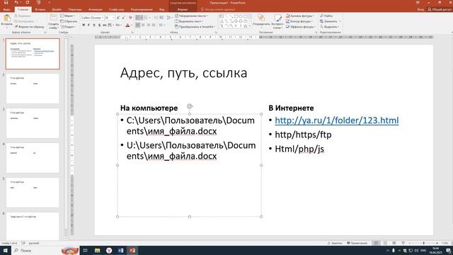Click the zoom slider in status bar
The image size is (453, 255).
[423, 243]
